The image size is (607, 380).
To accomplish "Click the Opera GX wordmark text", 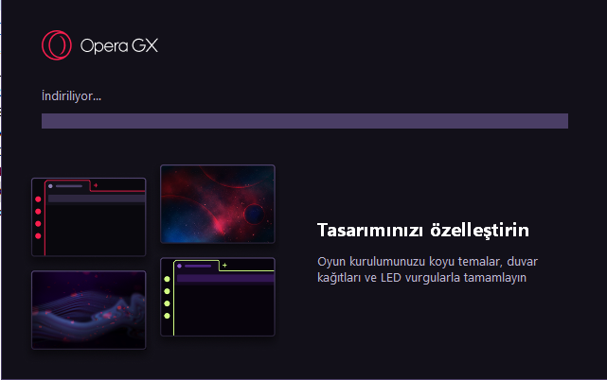I will click(x=119, y=46).
